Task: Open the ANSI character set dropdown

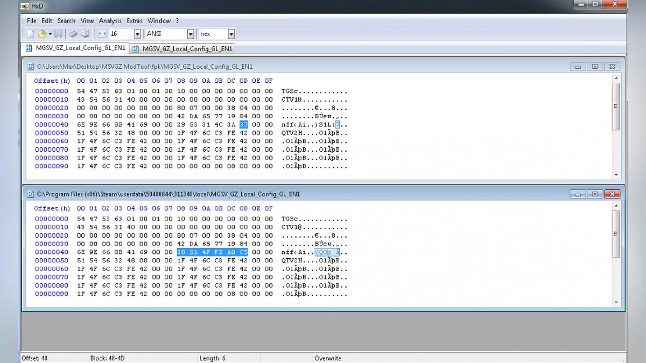Action: click(x=190, y=34)
